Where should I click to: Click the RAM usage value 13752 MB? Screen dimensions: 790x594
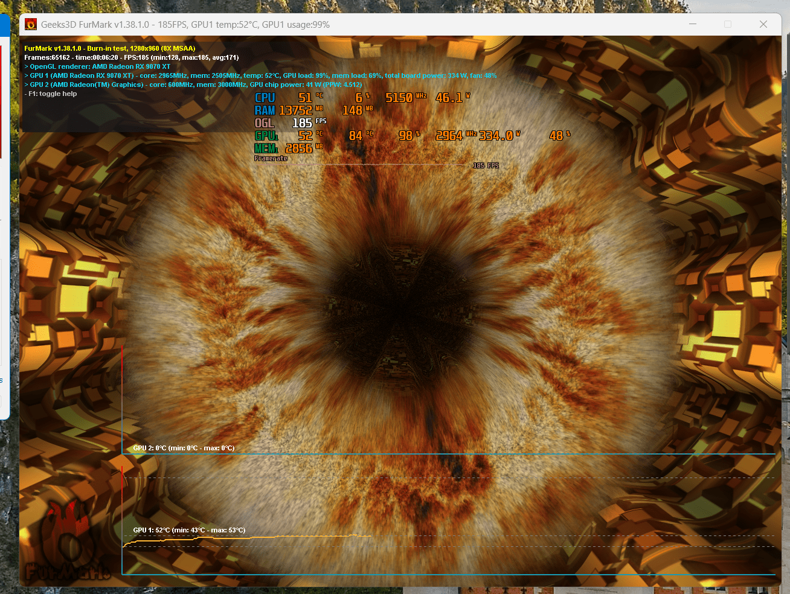point(301,110)
